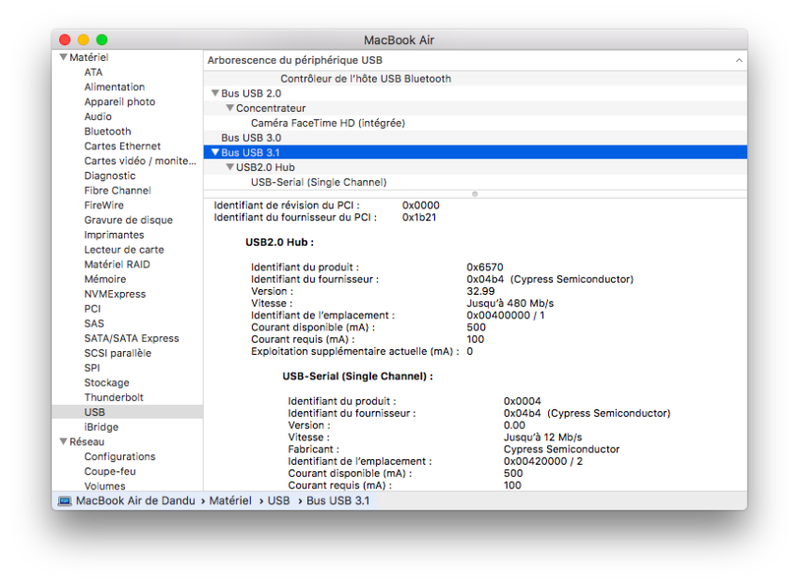Click Fabricant value Cypress Semiconductor

pyautogui.click(x=561, y=450)
